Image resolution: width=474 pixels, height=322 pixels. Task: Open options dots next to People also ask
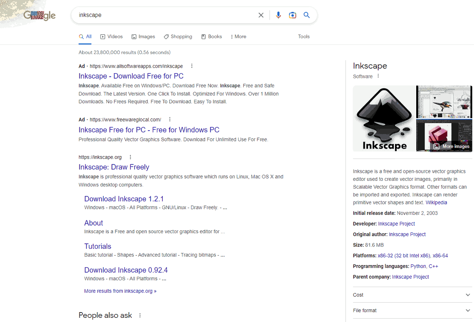pyautogui.click(x=140, y=315)
